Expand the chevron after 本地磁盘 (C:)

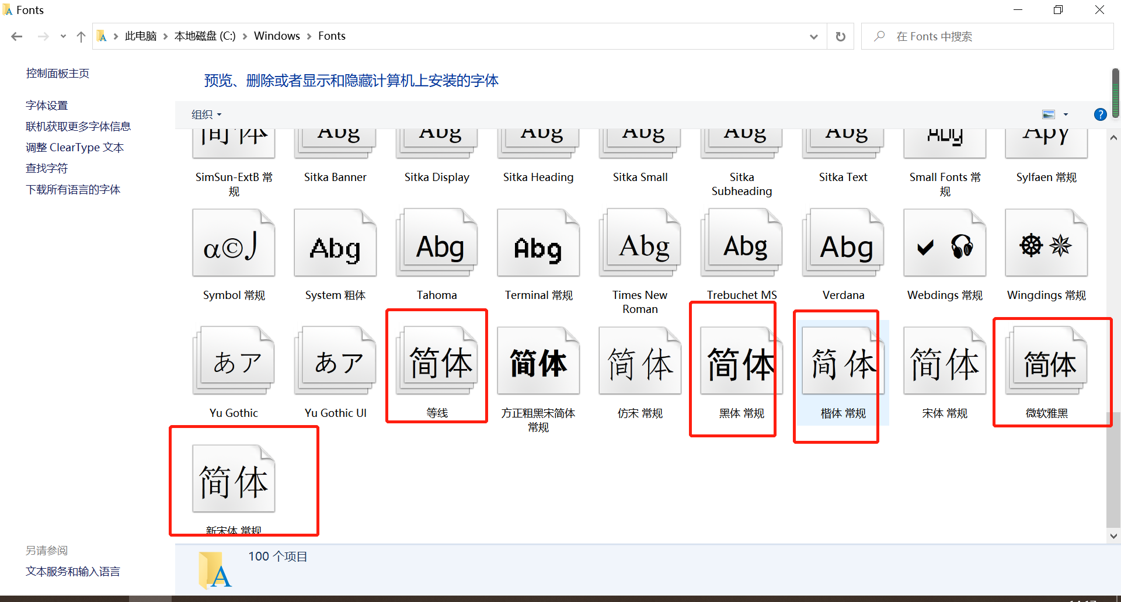click(x=245, y=36)
